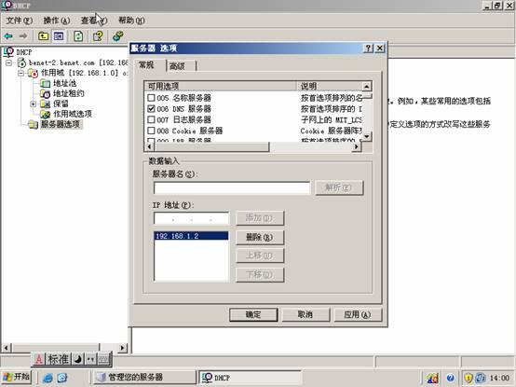The width and height of the screenshot is (516, 387).
Task: Expand the 保留 tree node
Action: click(x=33, y=104)
